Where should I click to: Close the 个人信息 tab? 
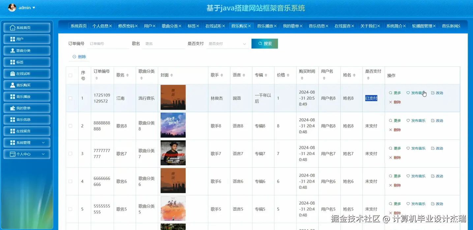110,26
